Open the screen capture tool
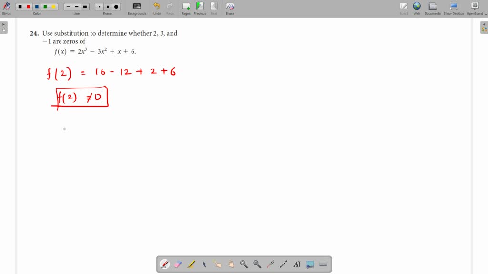This screenshot has width=488, height=274. pyautogui.click(x=310, y=264)
